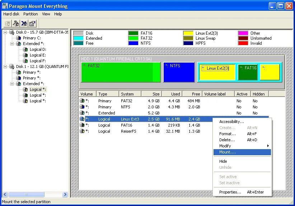
Task: Click the volume icon in the Linux Ext3 row
Action: click(82, 119)
